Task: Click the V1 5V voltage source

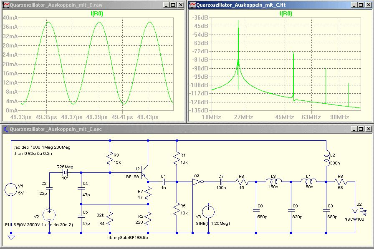Action: tap(11, 190)
